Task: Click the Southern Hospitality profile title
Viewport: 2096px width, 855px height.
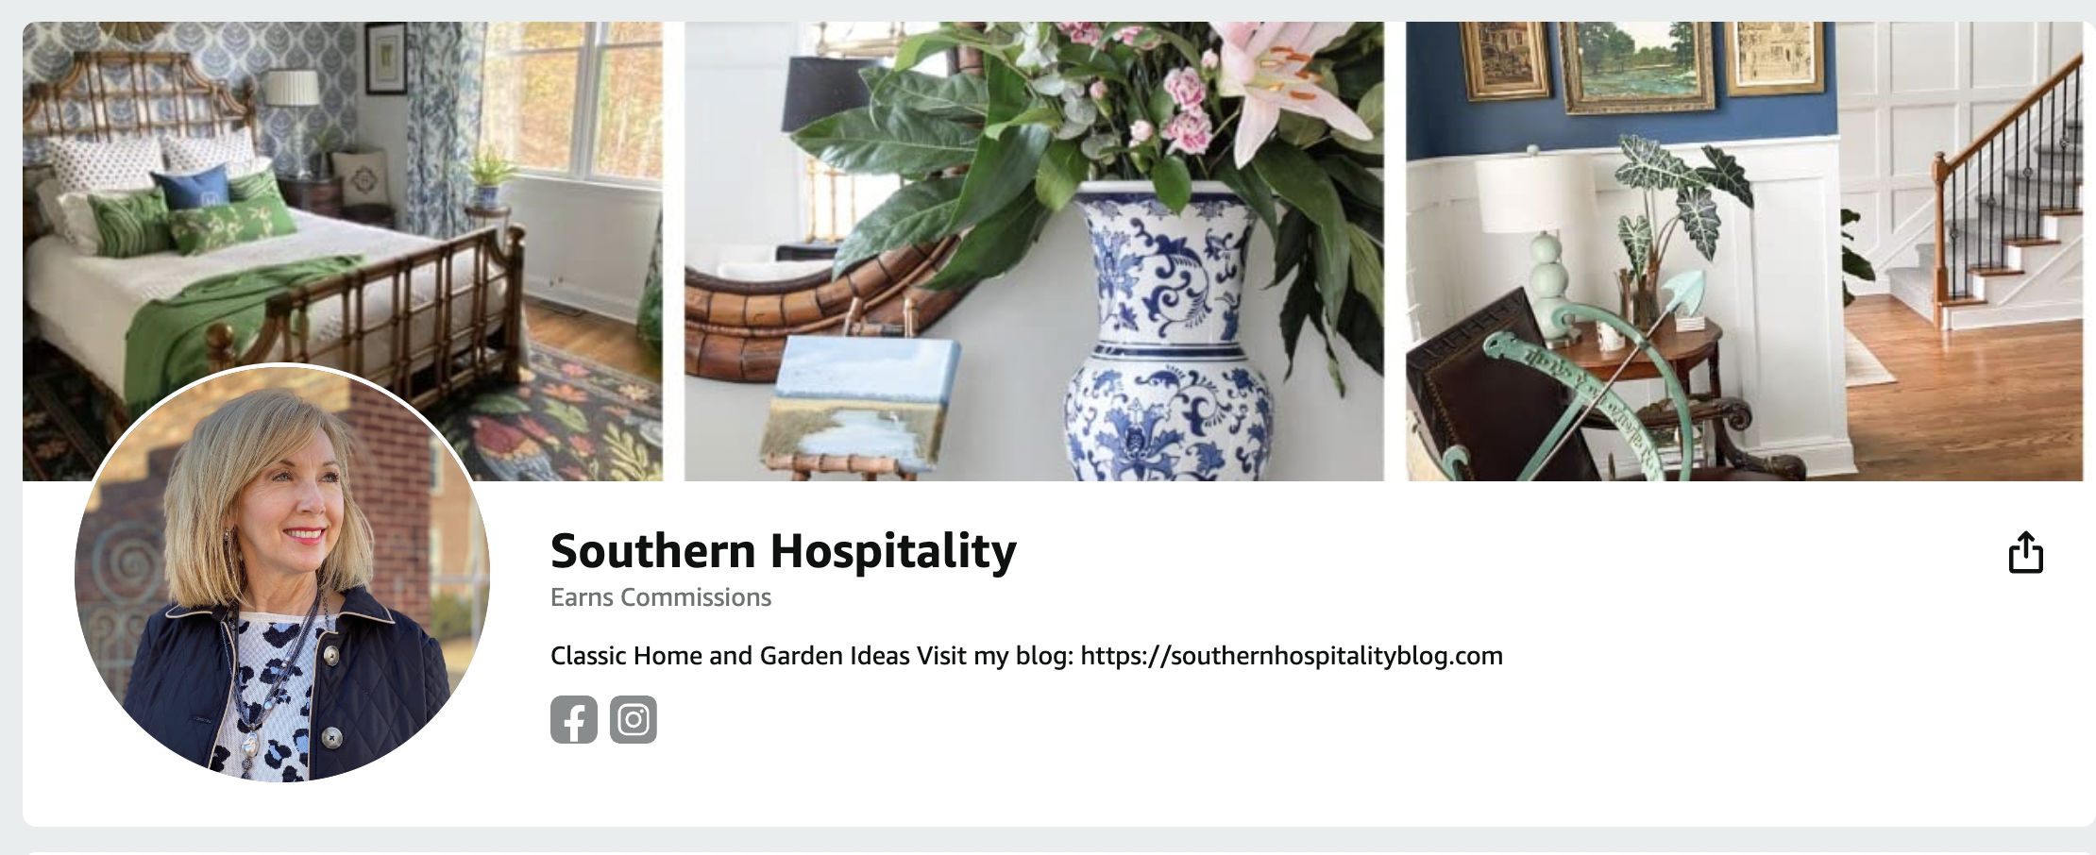Action: tap(784, 551)
